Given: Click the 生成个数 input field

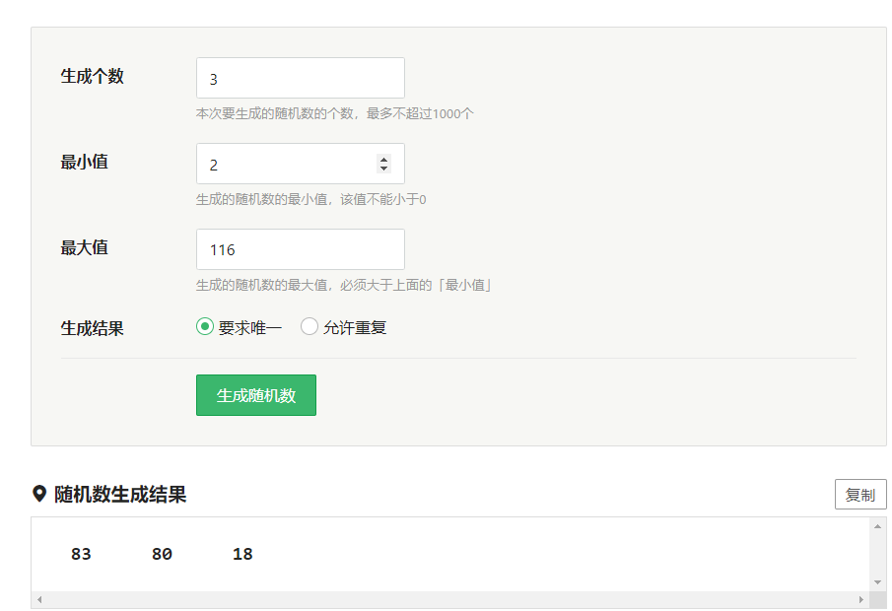Looking at the screenshot, I should [x=301, y=78].
